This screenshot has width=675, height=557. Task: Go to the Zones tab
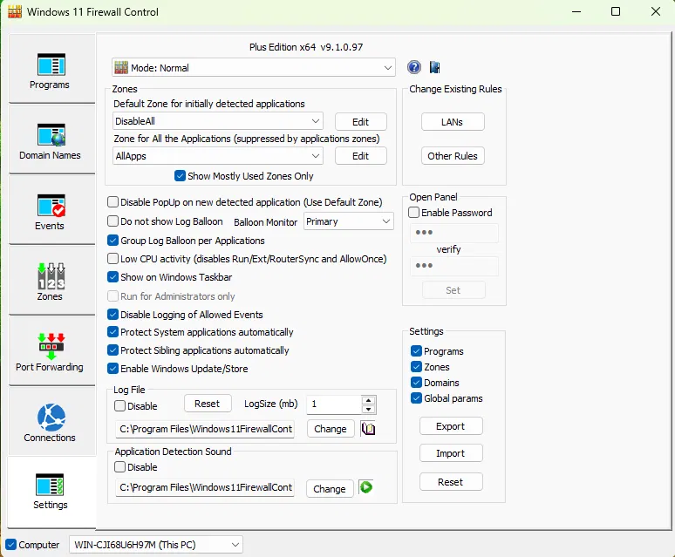coord(51,281)
